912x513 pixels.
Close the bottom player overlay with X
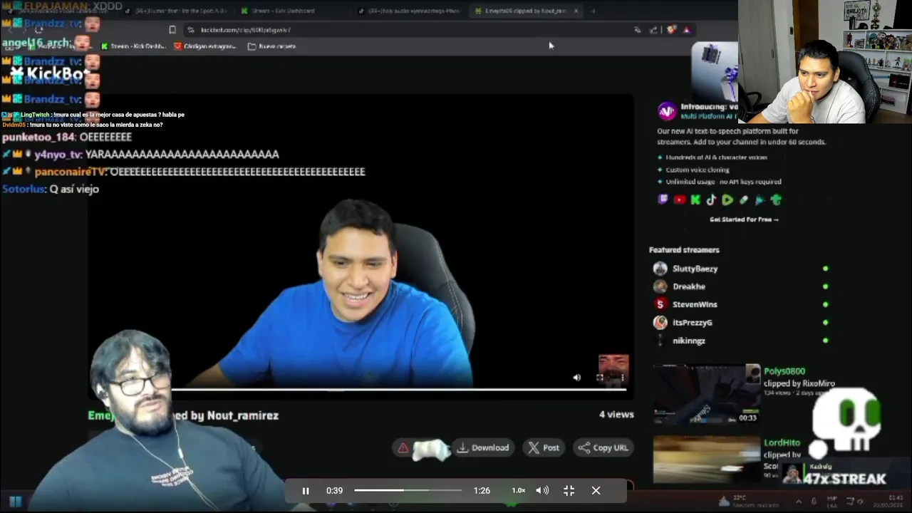tap(596, 490)
